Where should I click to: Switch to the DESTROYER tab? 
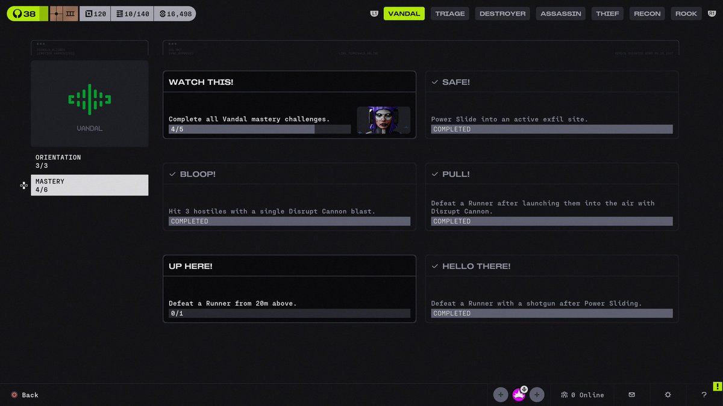tap(502, 13)
